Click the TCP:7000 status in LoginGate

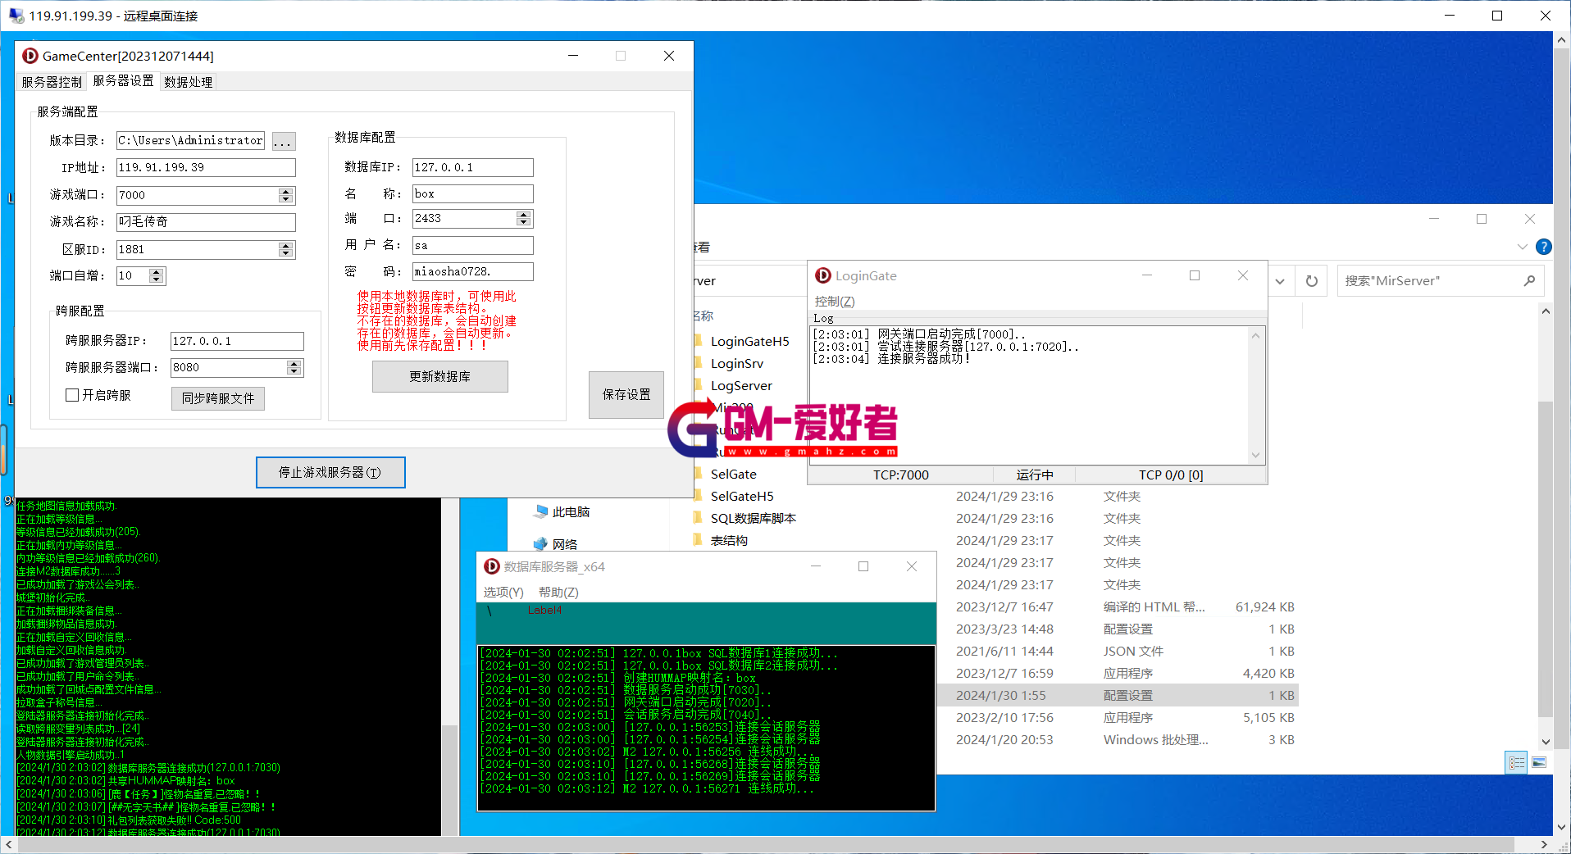(x=900, y=475)
